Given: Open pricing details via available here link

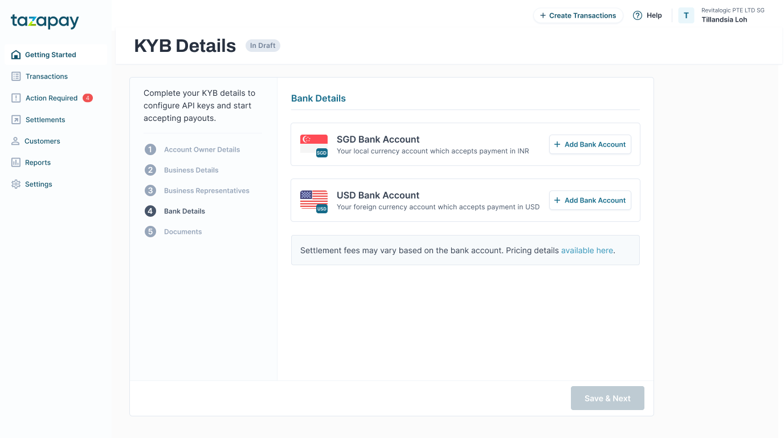Looking at the screenshot, I should tap(587, 250).
